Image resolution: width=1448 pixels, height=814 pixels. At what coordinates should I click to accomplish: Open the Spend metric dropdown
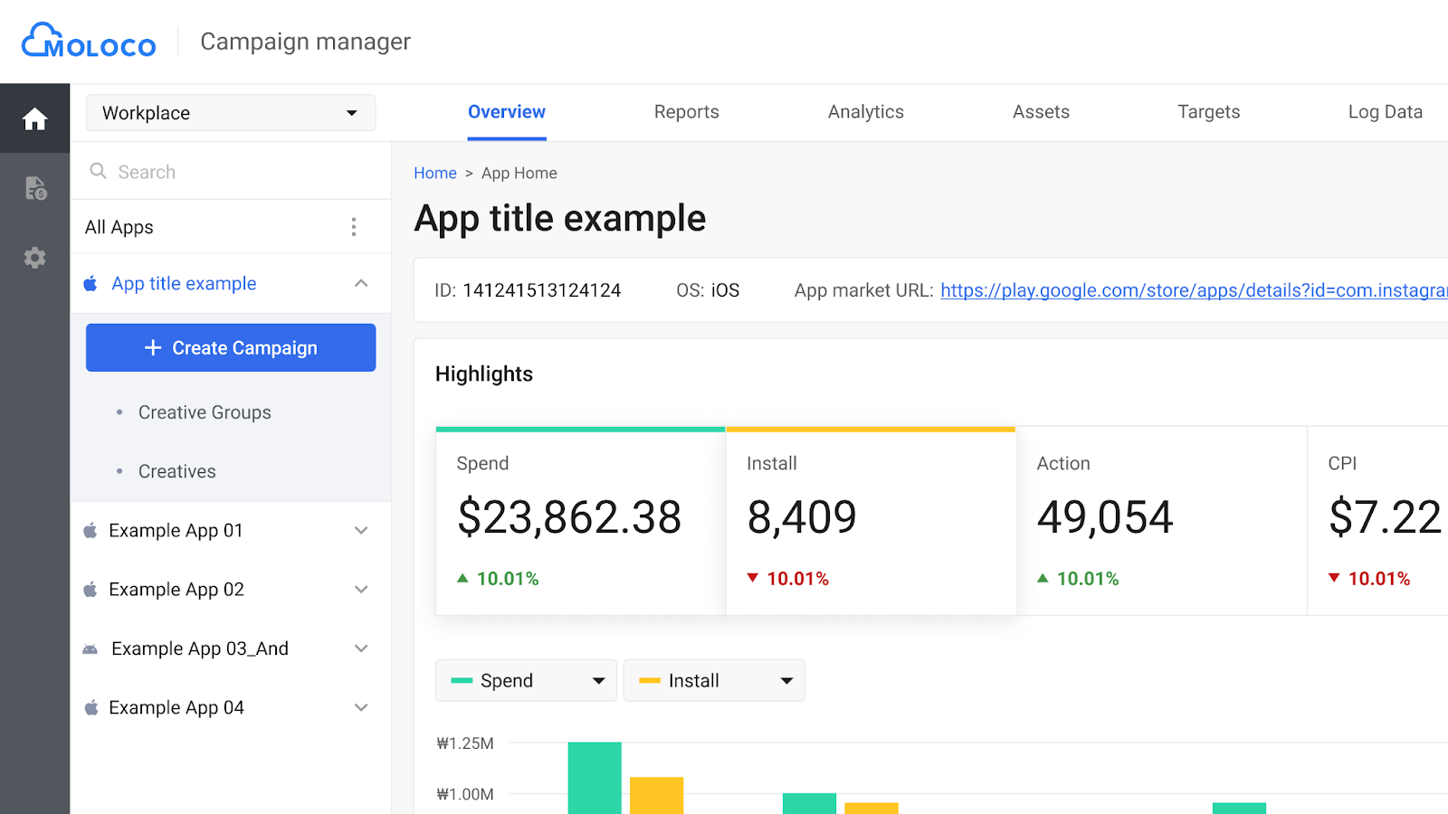point(527,680)
